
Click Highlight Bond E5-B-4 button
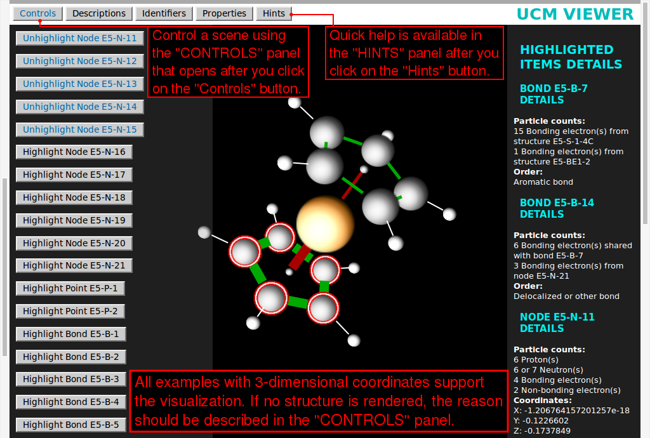pos(71,402)
